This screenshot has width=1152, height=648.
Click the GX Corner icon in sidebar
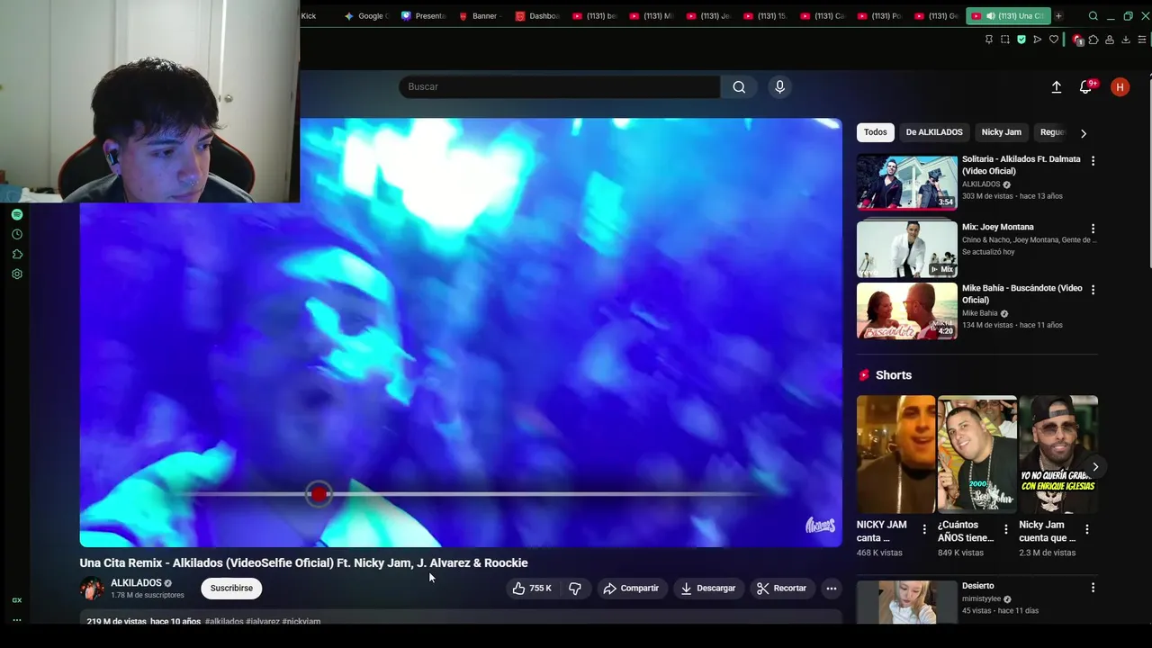coord(17,600)
